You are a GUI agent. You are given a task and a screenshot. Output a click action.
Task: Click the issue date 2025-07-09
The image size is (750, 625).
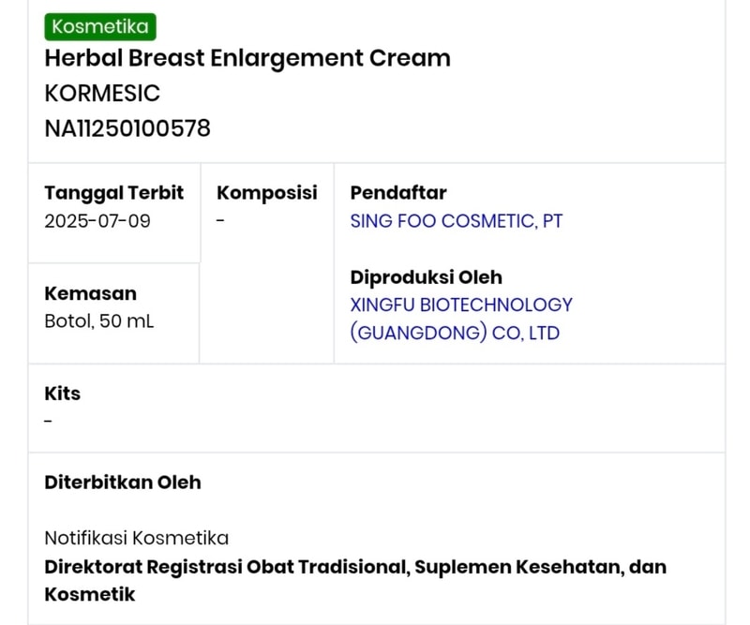click(97, 221)
